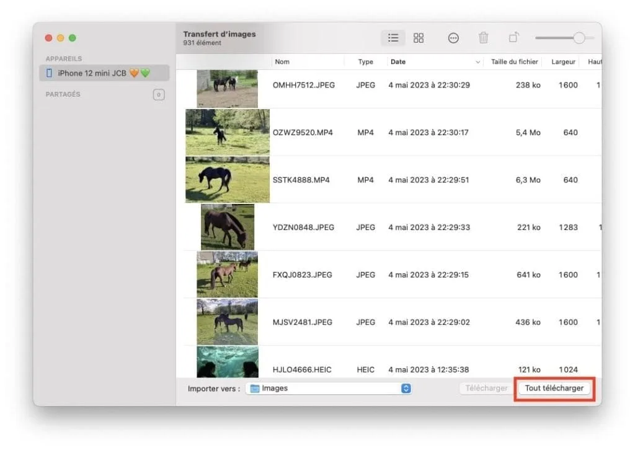This screenshot has height=450, width=635.
Task: Select the HJLO4666.HEIC thumbnail
Action: pyautogui.click(x=227, y=363)
